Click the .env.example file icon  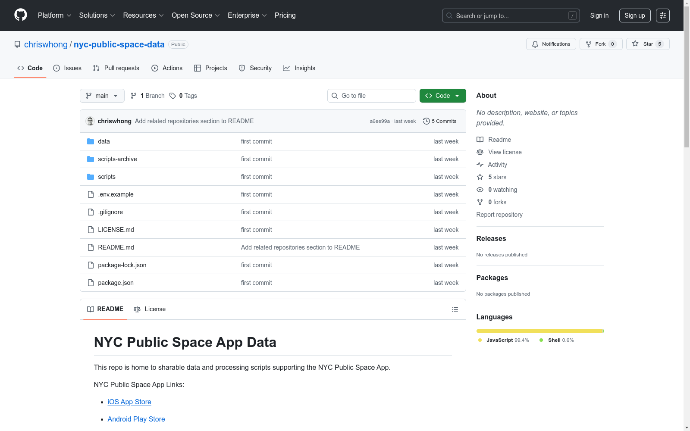[91, 194]
